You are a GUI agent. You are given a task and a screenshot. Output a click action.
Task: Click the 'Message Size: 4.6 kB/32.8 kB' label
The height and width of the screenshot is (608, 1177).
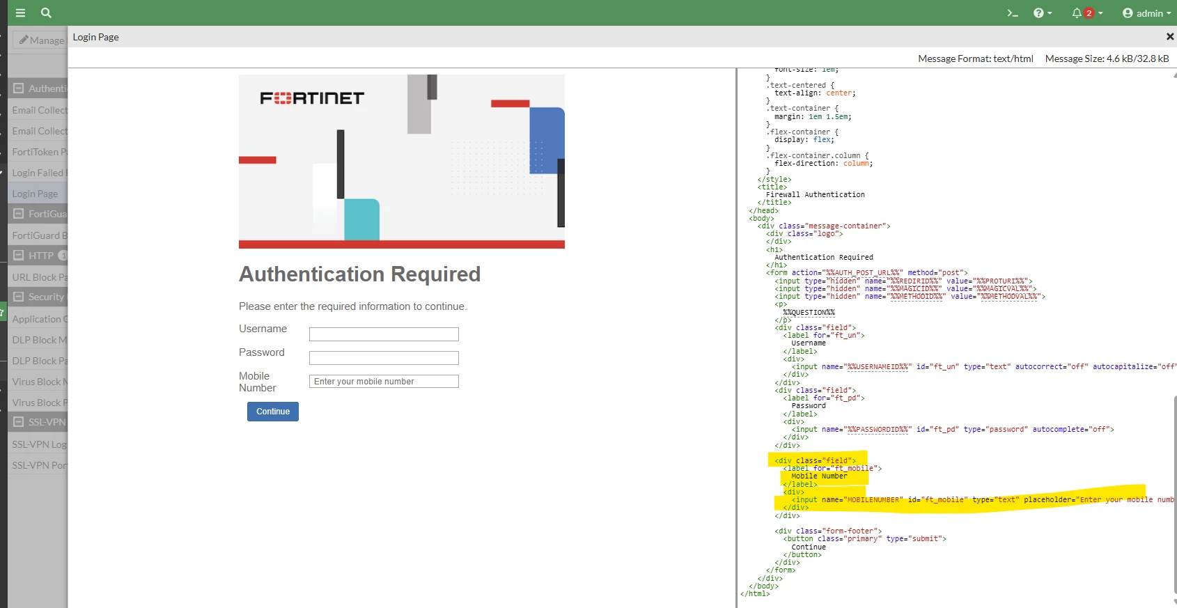coord(1107,59)
